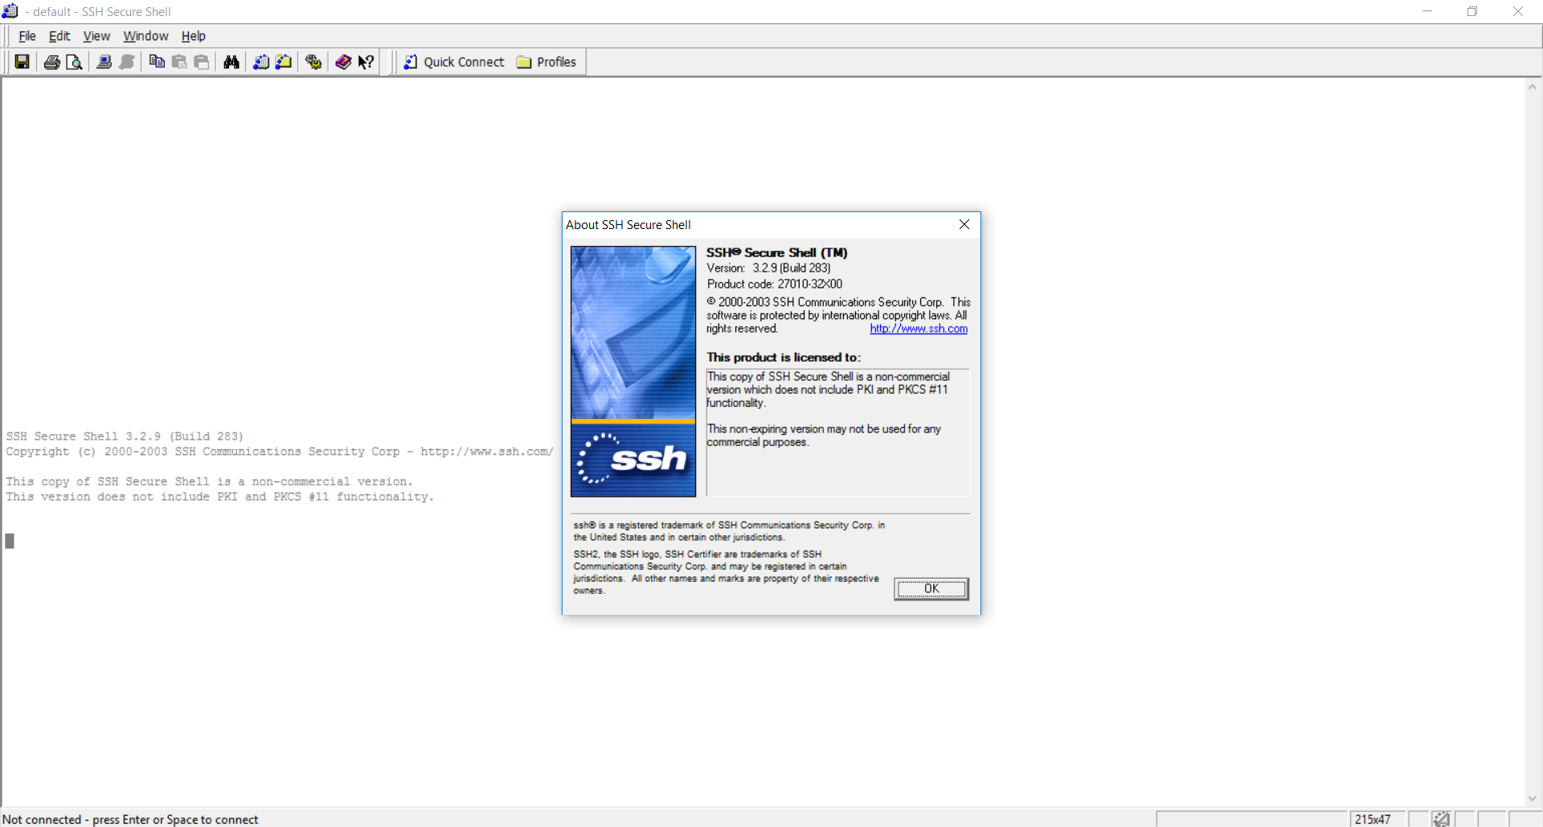Click the terminal cursor block
Viewport: 1543px width, 827px height.
click(10, 541)
